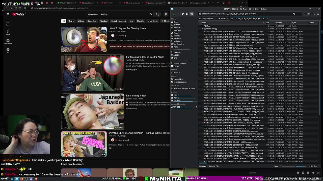The image size is (323, 181).
Task: Open the Dolphin location history dropdown
Action: (297, 14)
